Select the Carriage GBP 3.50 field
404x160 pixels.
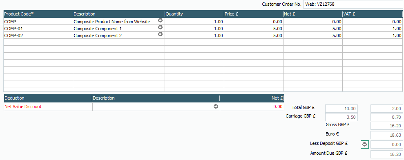[x=342, y=117]
